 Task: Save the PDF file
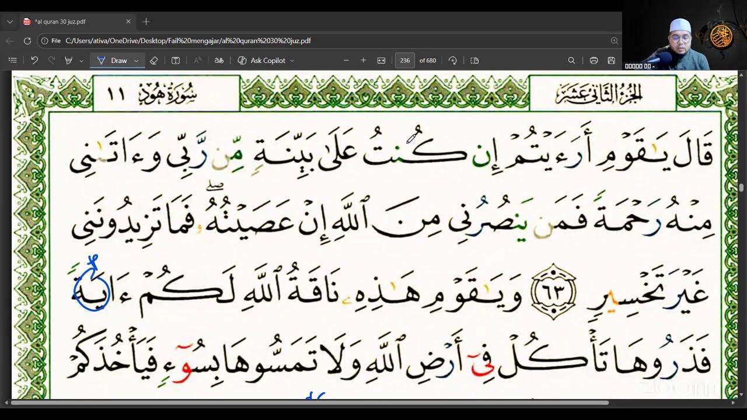pyautogui.click(x=611, y=61)
